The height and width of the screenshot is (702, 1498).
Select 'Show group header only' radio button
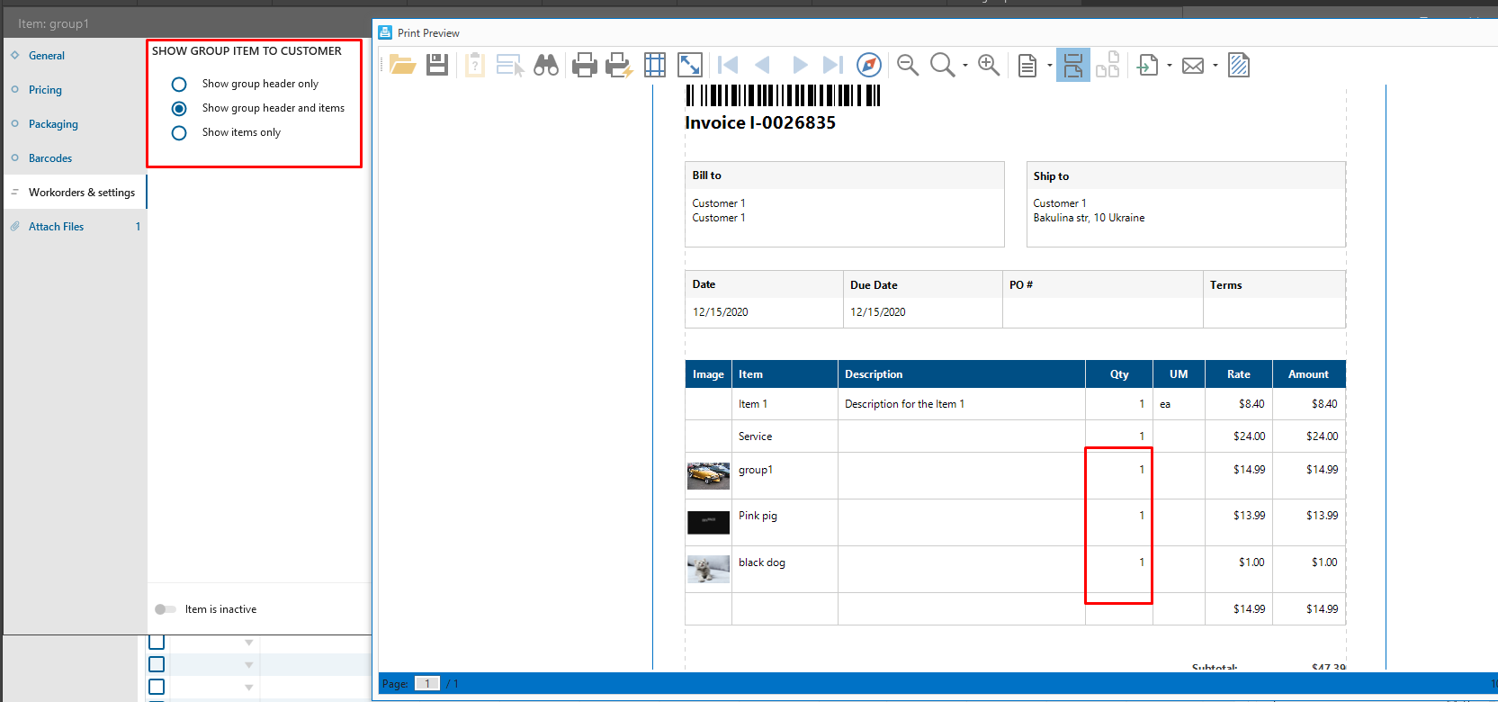179,84
